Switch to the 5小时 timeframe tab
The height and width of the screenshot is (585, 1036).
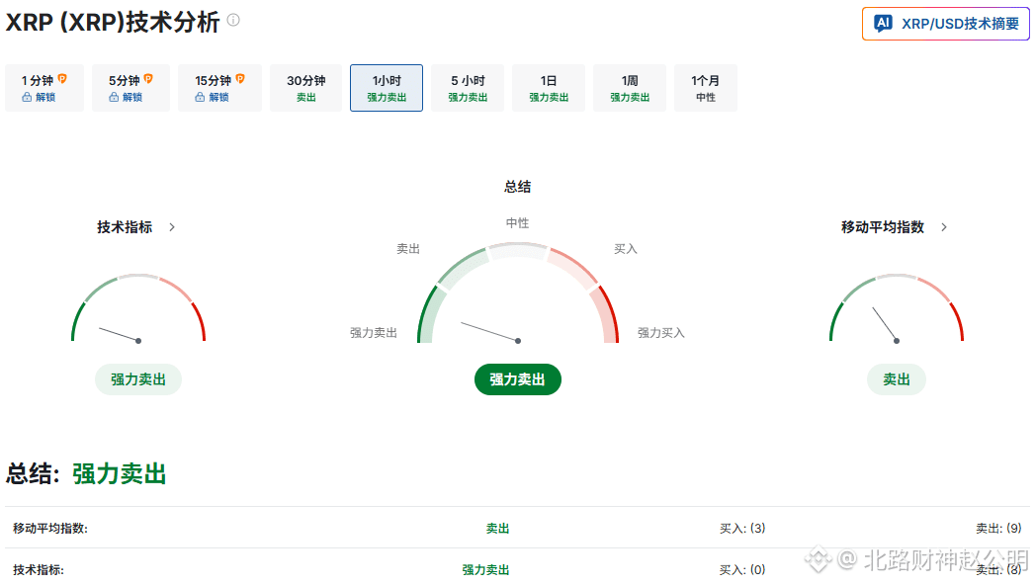tap(468, 88)
